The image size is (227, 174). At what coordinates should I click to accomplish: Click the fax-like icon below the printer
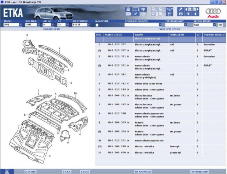click(x=128, y=14)
